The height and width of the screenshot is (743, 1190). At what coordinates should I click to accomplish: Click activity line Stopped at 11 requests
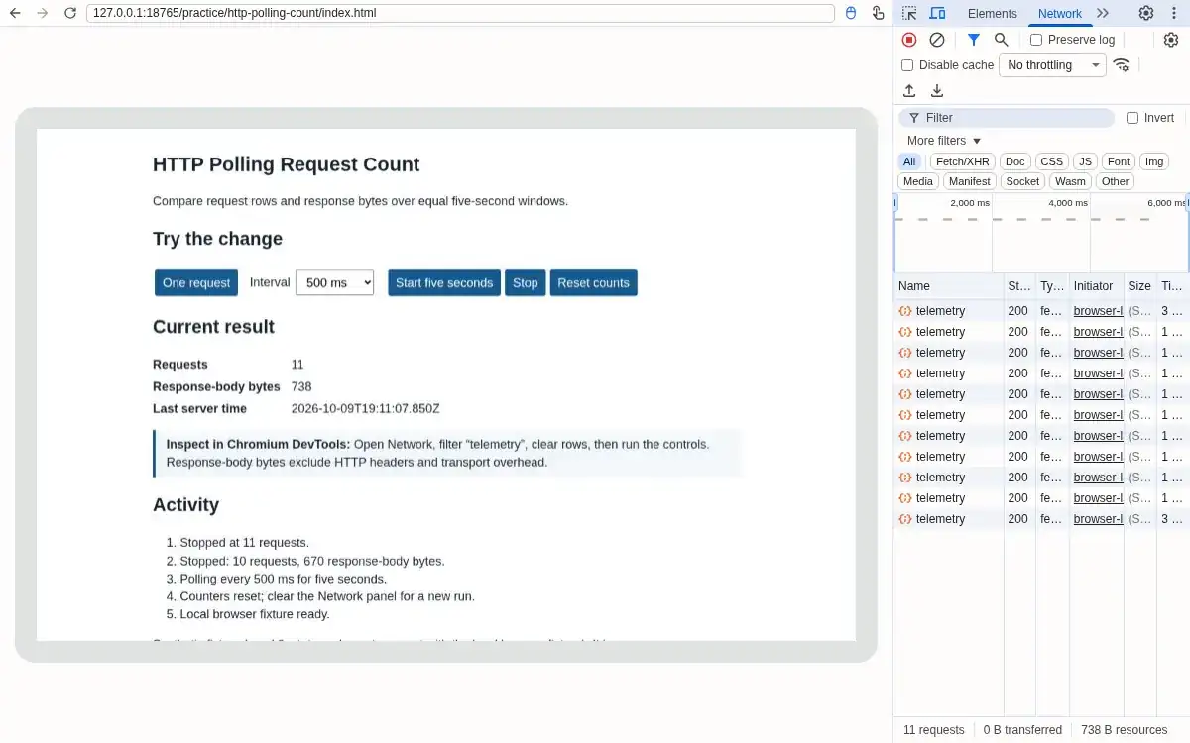pyautogui.click(x=244, y=543)
